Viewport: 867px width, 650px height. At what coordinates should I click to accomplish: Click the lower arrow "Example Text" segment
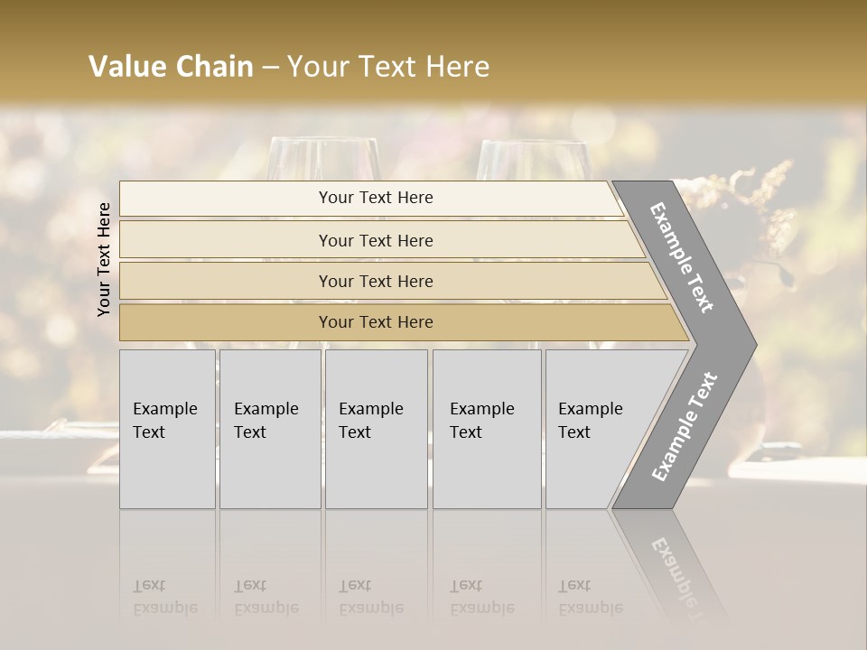(685, 426)
